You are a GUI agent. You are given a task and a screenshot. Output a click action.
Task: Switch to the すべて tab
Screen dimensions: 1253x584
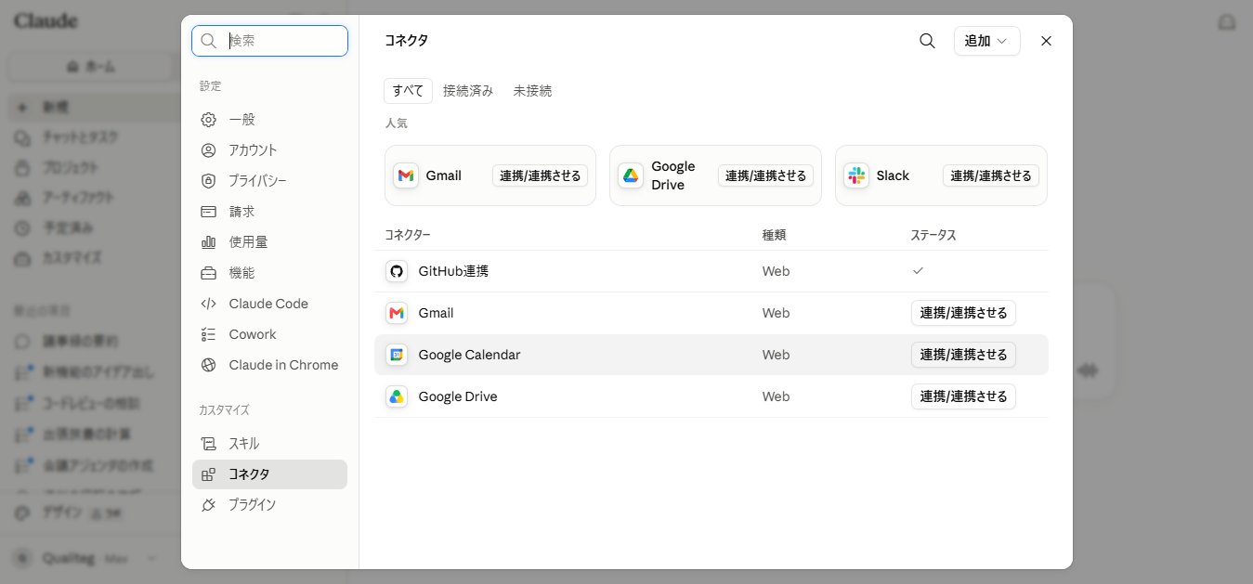click(x=408, y=91)
